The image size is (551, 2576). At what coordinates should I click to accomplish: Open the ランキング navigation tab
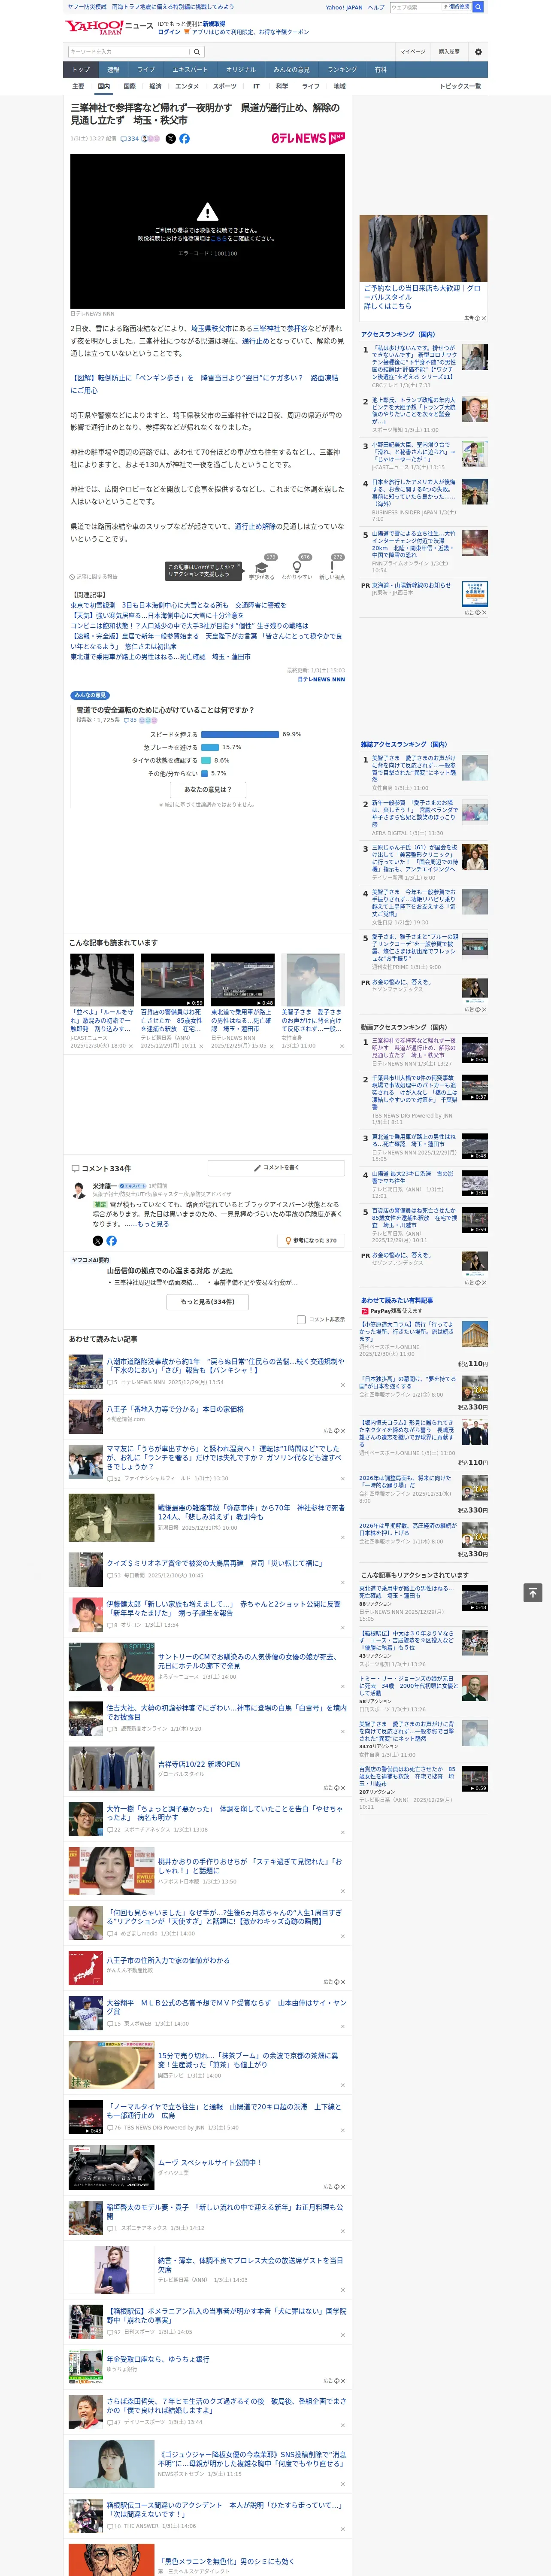click(x=342, y=69)
